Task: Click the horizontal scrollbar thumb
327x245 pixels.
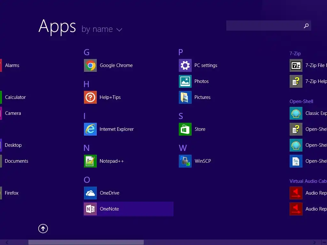Action: point(86,242)
